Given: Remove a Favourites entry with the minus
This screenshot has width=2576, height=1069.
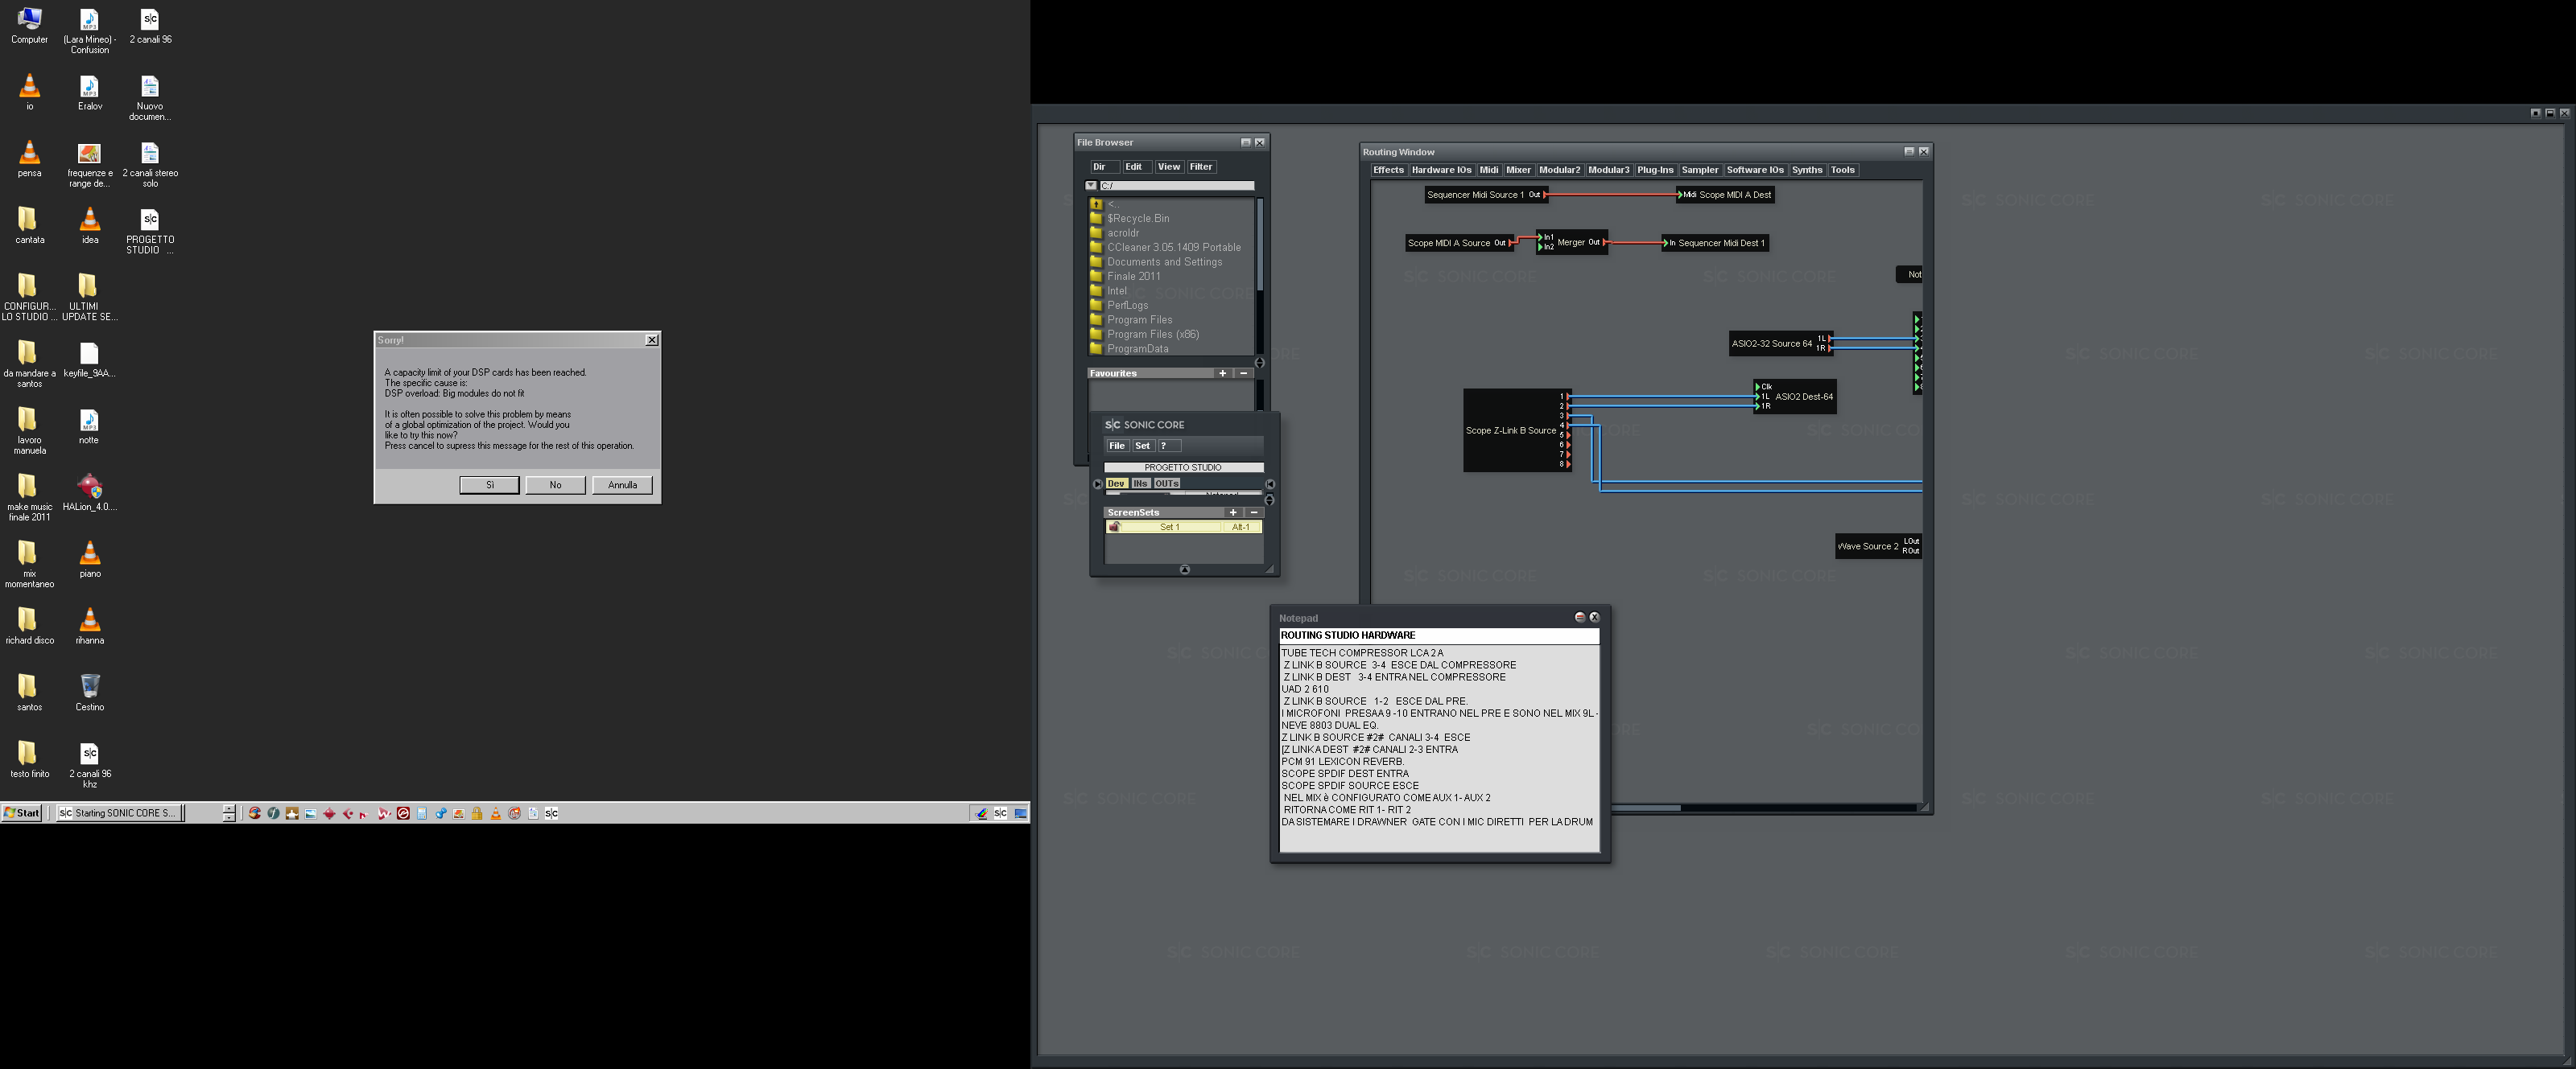Looking at the screenshot, I should tap(1243, 374).
